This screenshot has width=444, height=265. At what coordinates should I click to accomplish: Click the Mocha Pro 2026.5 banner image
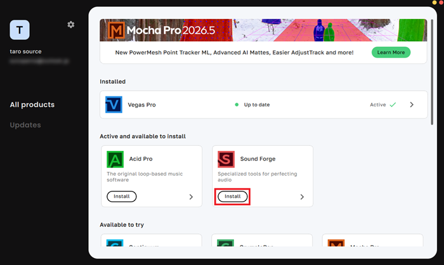(x=263, y=30)
